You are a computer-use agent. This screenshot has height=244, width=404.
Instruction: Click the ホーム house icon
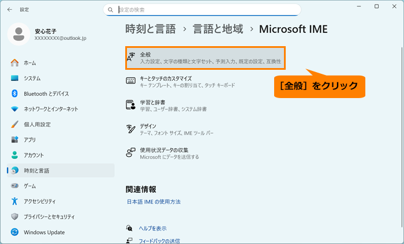tap(14, 63)
